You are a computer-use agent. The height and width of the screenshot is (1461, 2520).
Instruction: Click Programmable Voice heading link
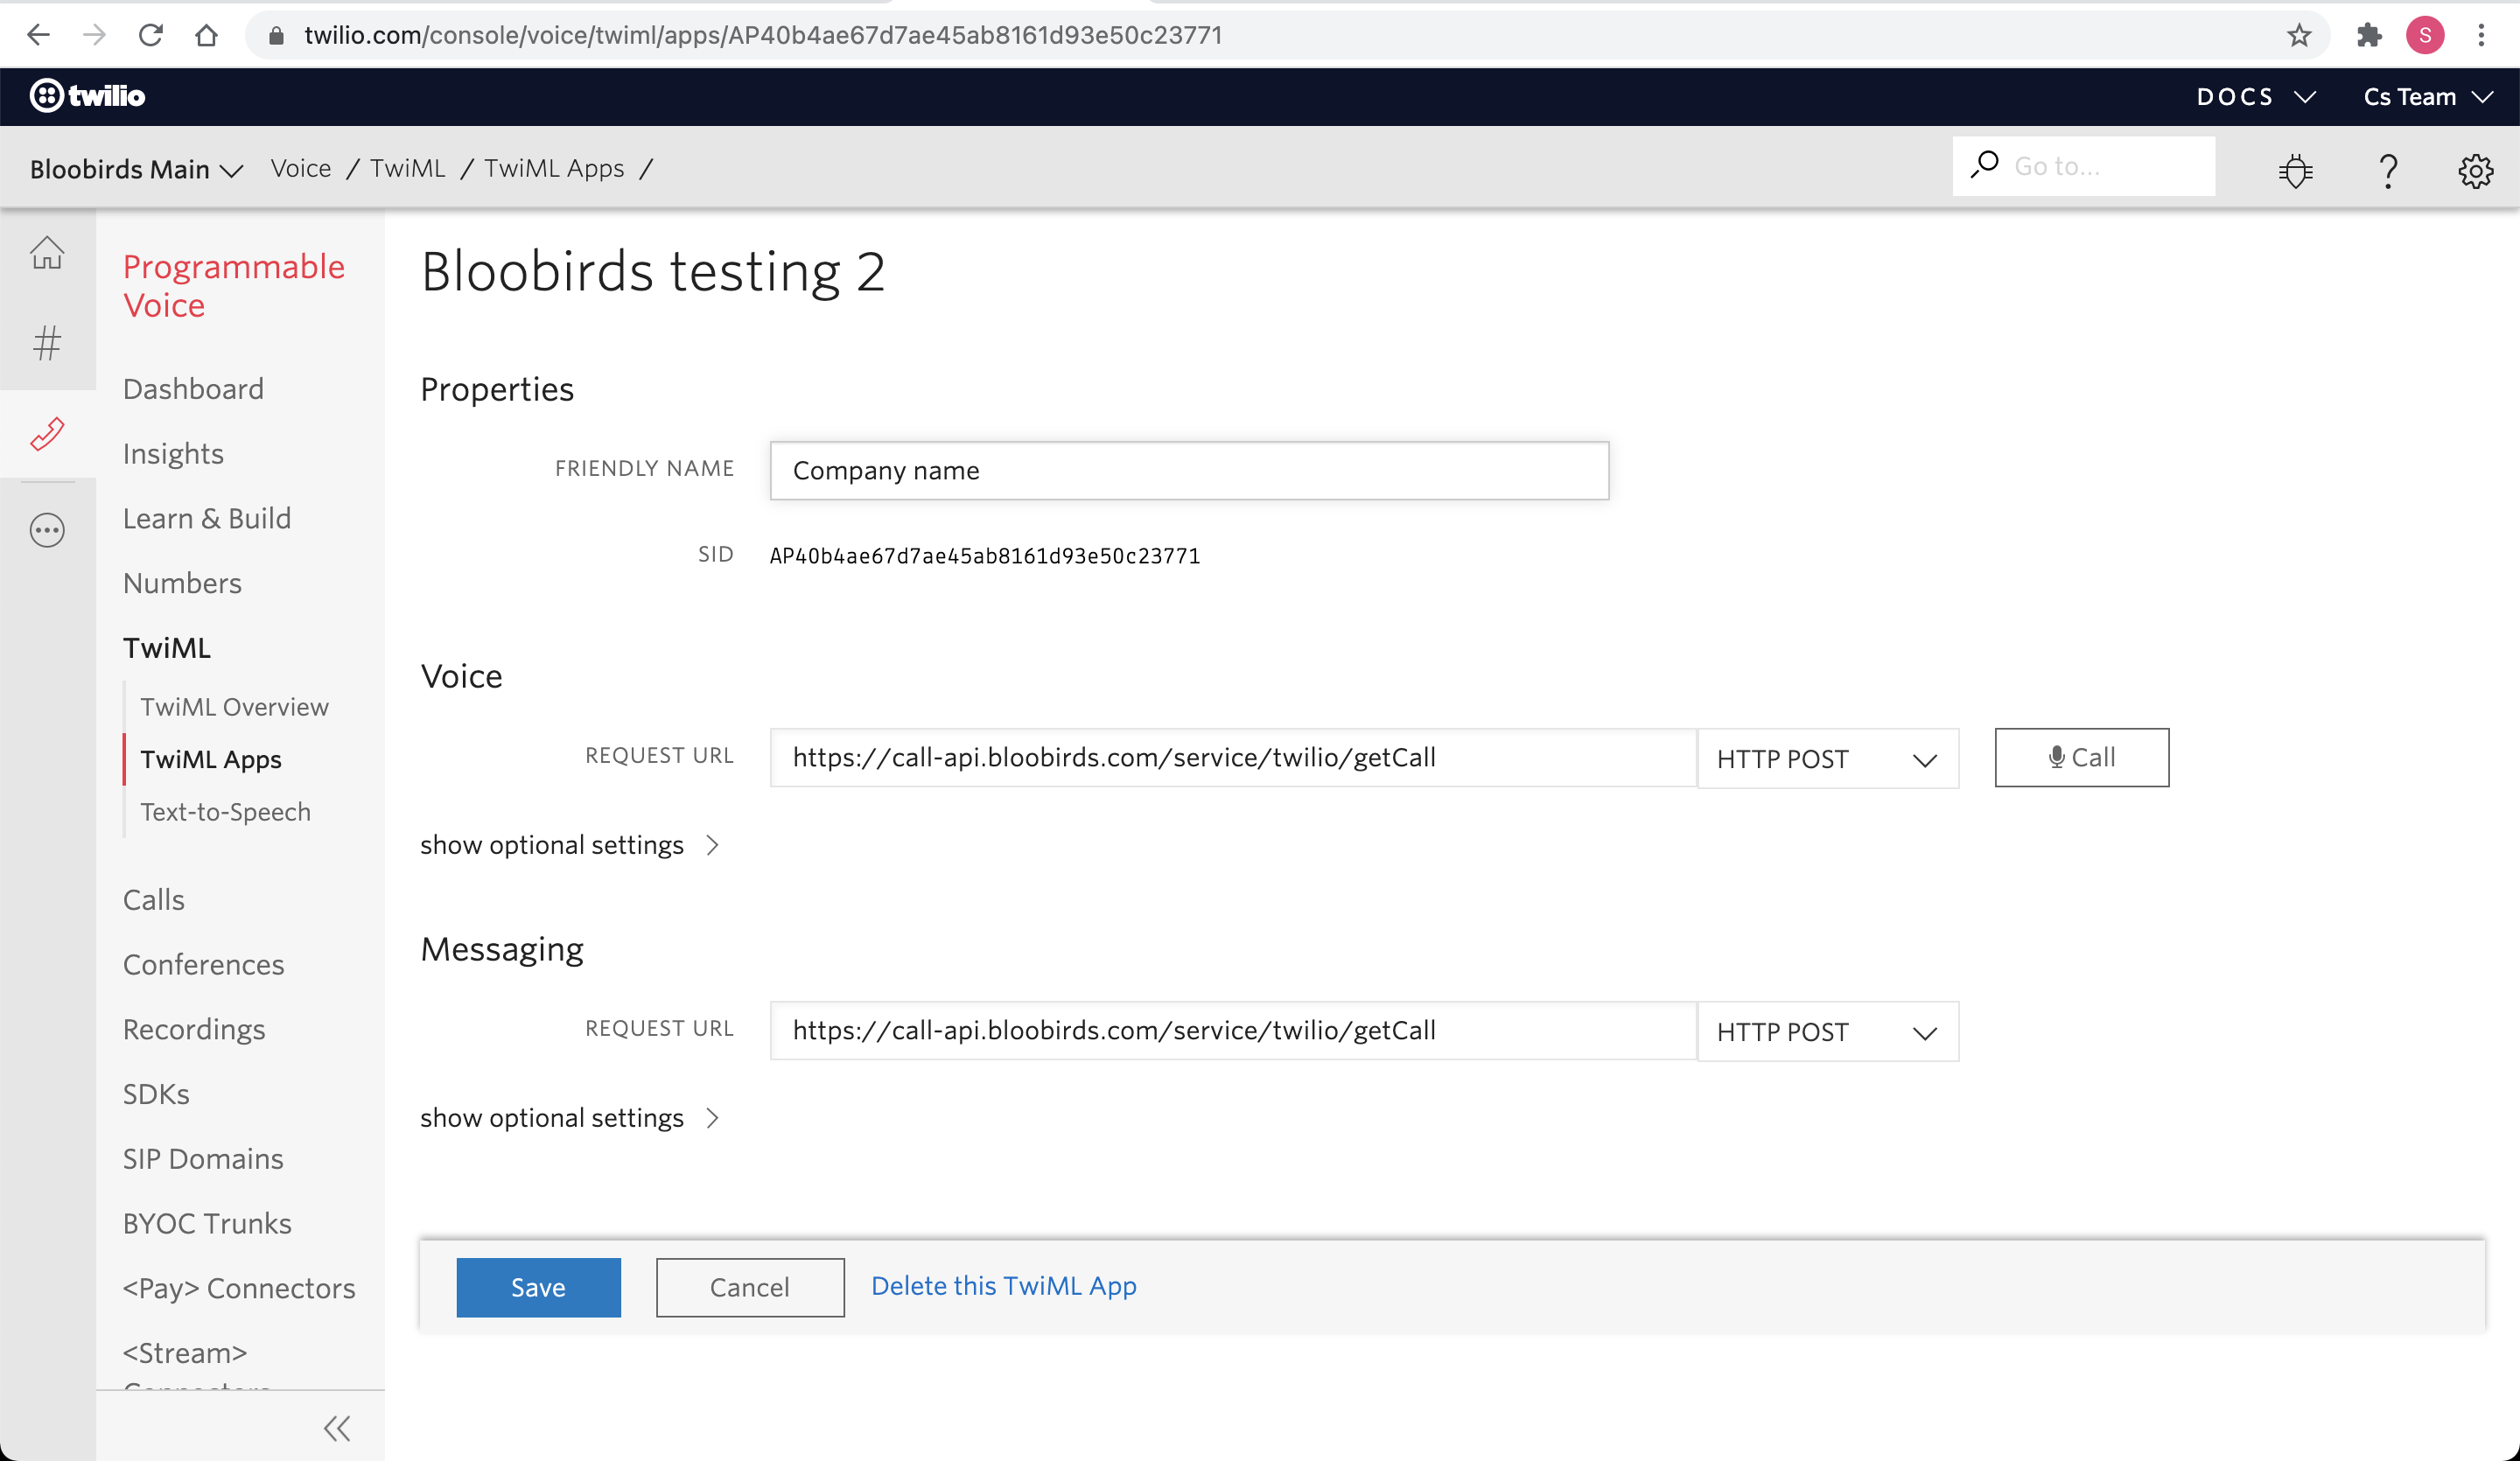coord(233,286)
